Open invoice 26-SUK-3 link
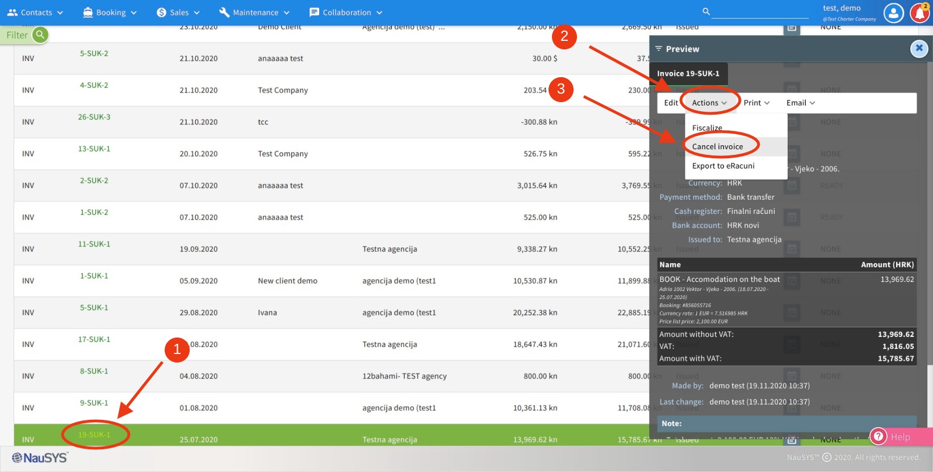 (94, 117)
